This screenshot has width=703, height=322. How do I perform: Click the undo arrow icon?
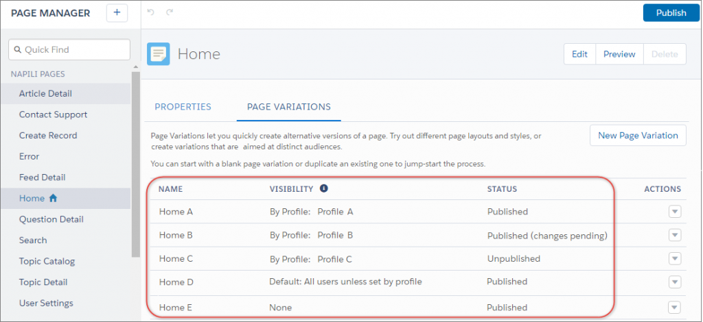click(x=152, y=12)
